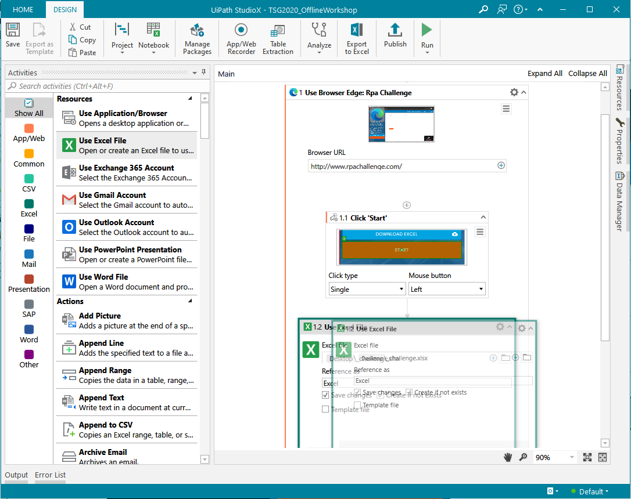The height and width of the screenshot is (499, 631).
Task: Collapse the Resources activities section
Action: 190,99
